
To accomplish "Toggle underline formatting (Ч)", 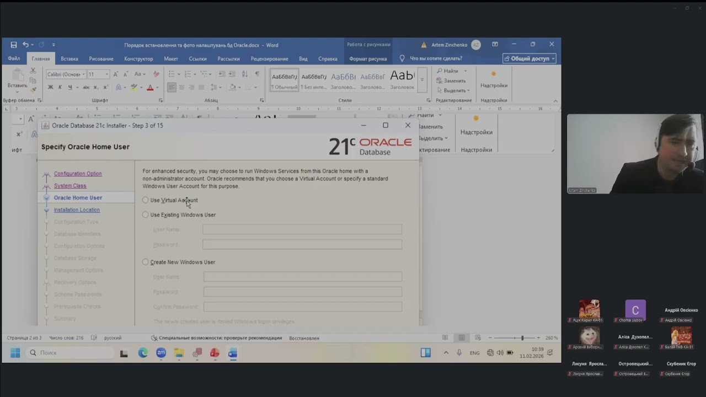I will tap(69, 87).
